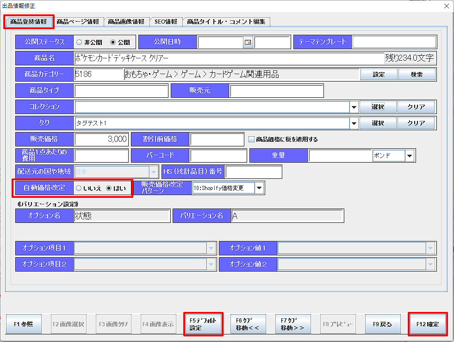Screen dimensions: 454x342
Task: Expand the タグ dropdown list
Action: coord(354,123)
